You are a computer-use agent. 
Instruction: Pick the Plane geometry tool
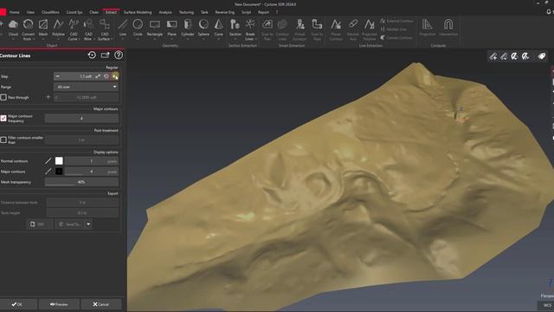pos(171,28)
